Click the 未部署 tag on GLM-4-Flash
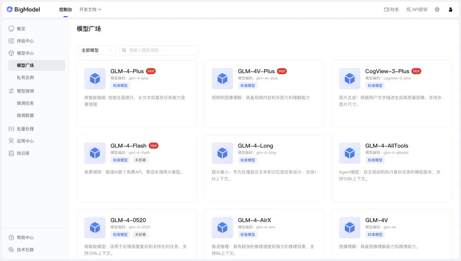The height and width of the screenshot is (261, 461). coord(140,160)
